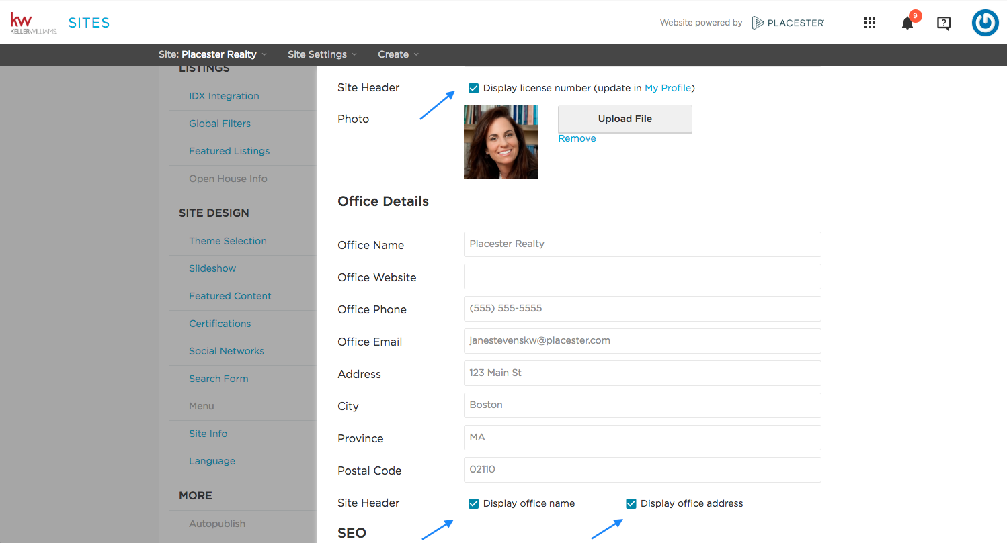Open Language settings in sidebar
The width and height of the screenshot is (1007, 543).
(212, 461)
